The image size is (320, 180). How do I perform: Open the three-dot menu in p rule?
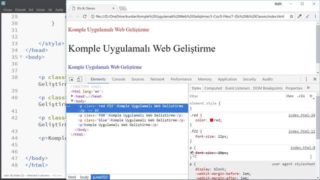[311, 156]
